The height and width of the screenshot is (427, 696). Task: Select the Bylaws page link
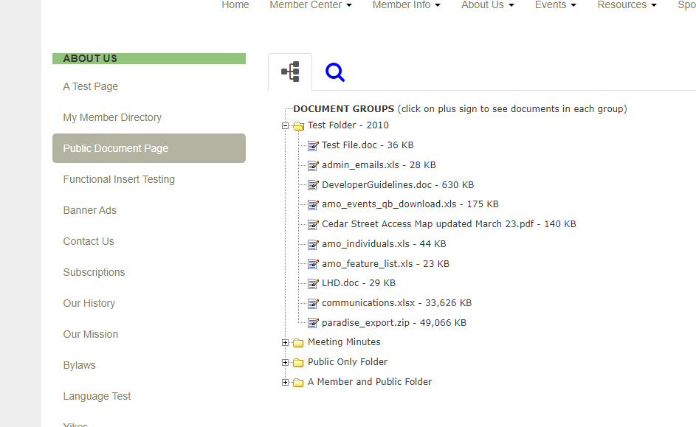(80, 365)
